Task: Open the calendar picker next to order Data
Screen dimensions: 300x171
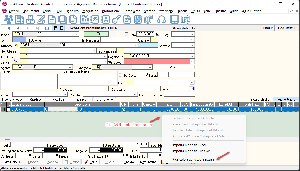Action: coord(157,34)
